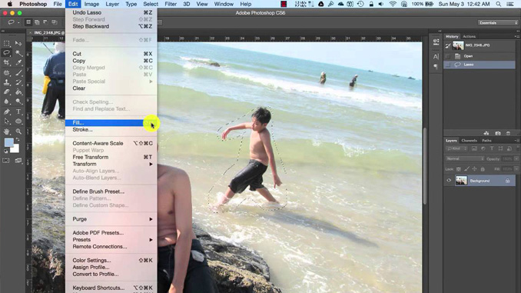This screenshot has height=293, width=521.
Task: Click Subtract from selection option icon
Action: [45, 22]
